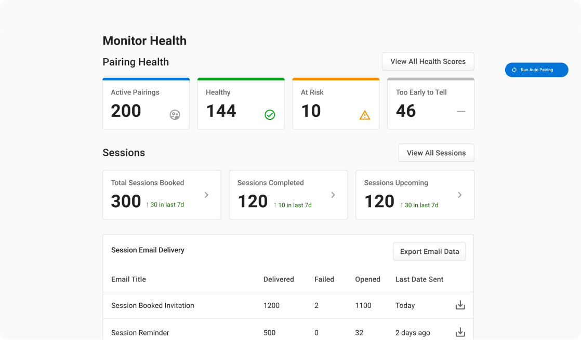Click the refresh icon inside Run Auto Pairing
The width and height of the screenshot is (581, 340).
(513, 70)
